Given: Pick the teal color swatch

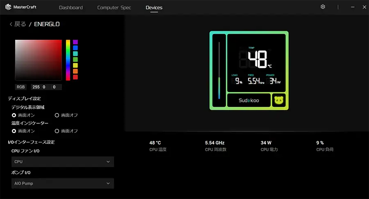Looking at the screenshot, I should pyautogui.click(x=75, y=54).
